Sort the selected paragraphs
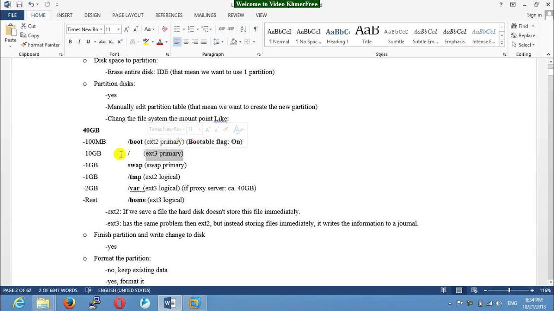 tap(244, 29)
